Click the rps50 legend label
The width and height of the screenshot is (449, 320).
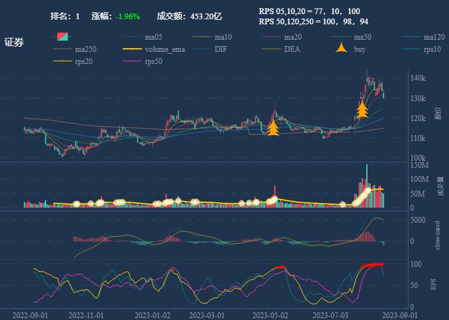click(153, 61)
